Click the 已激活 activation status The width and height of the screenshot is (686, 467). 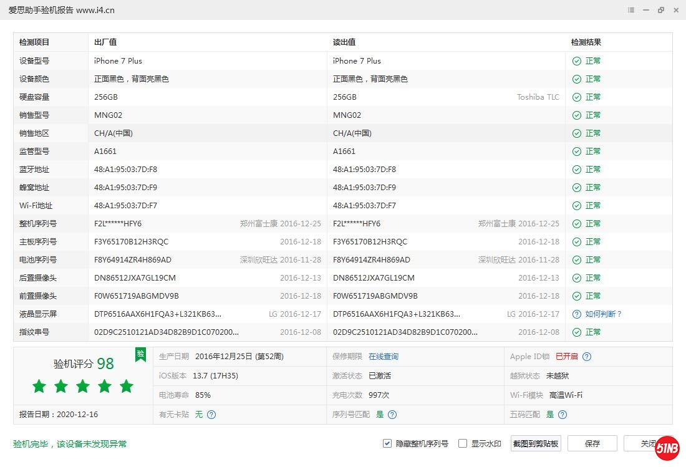[380, 376]
